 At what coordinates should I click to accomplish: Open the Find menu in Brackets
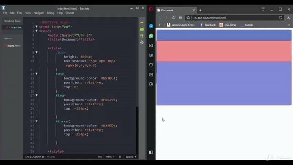pyautogui.click(x=20, y=13)
